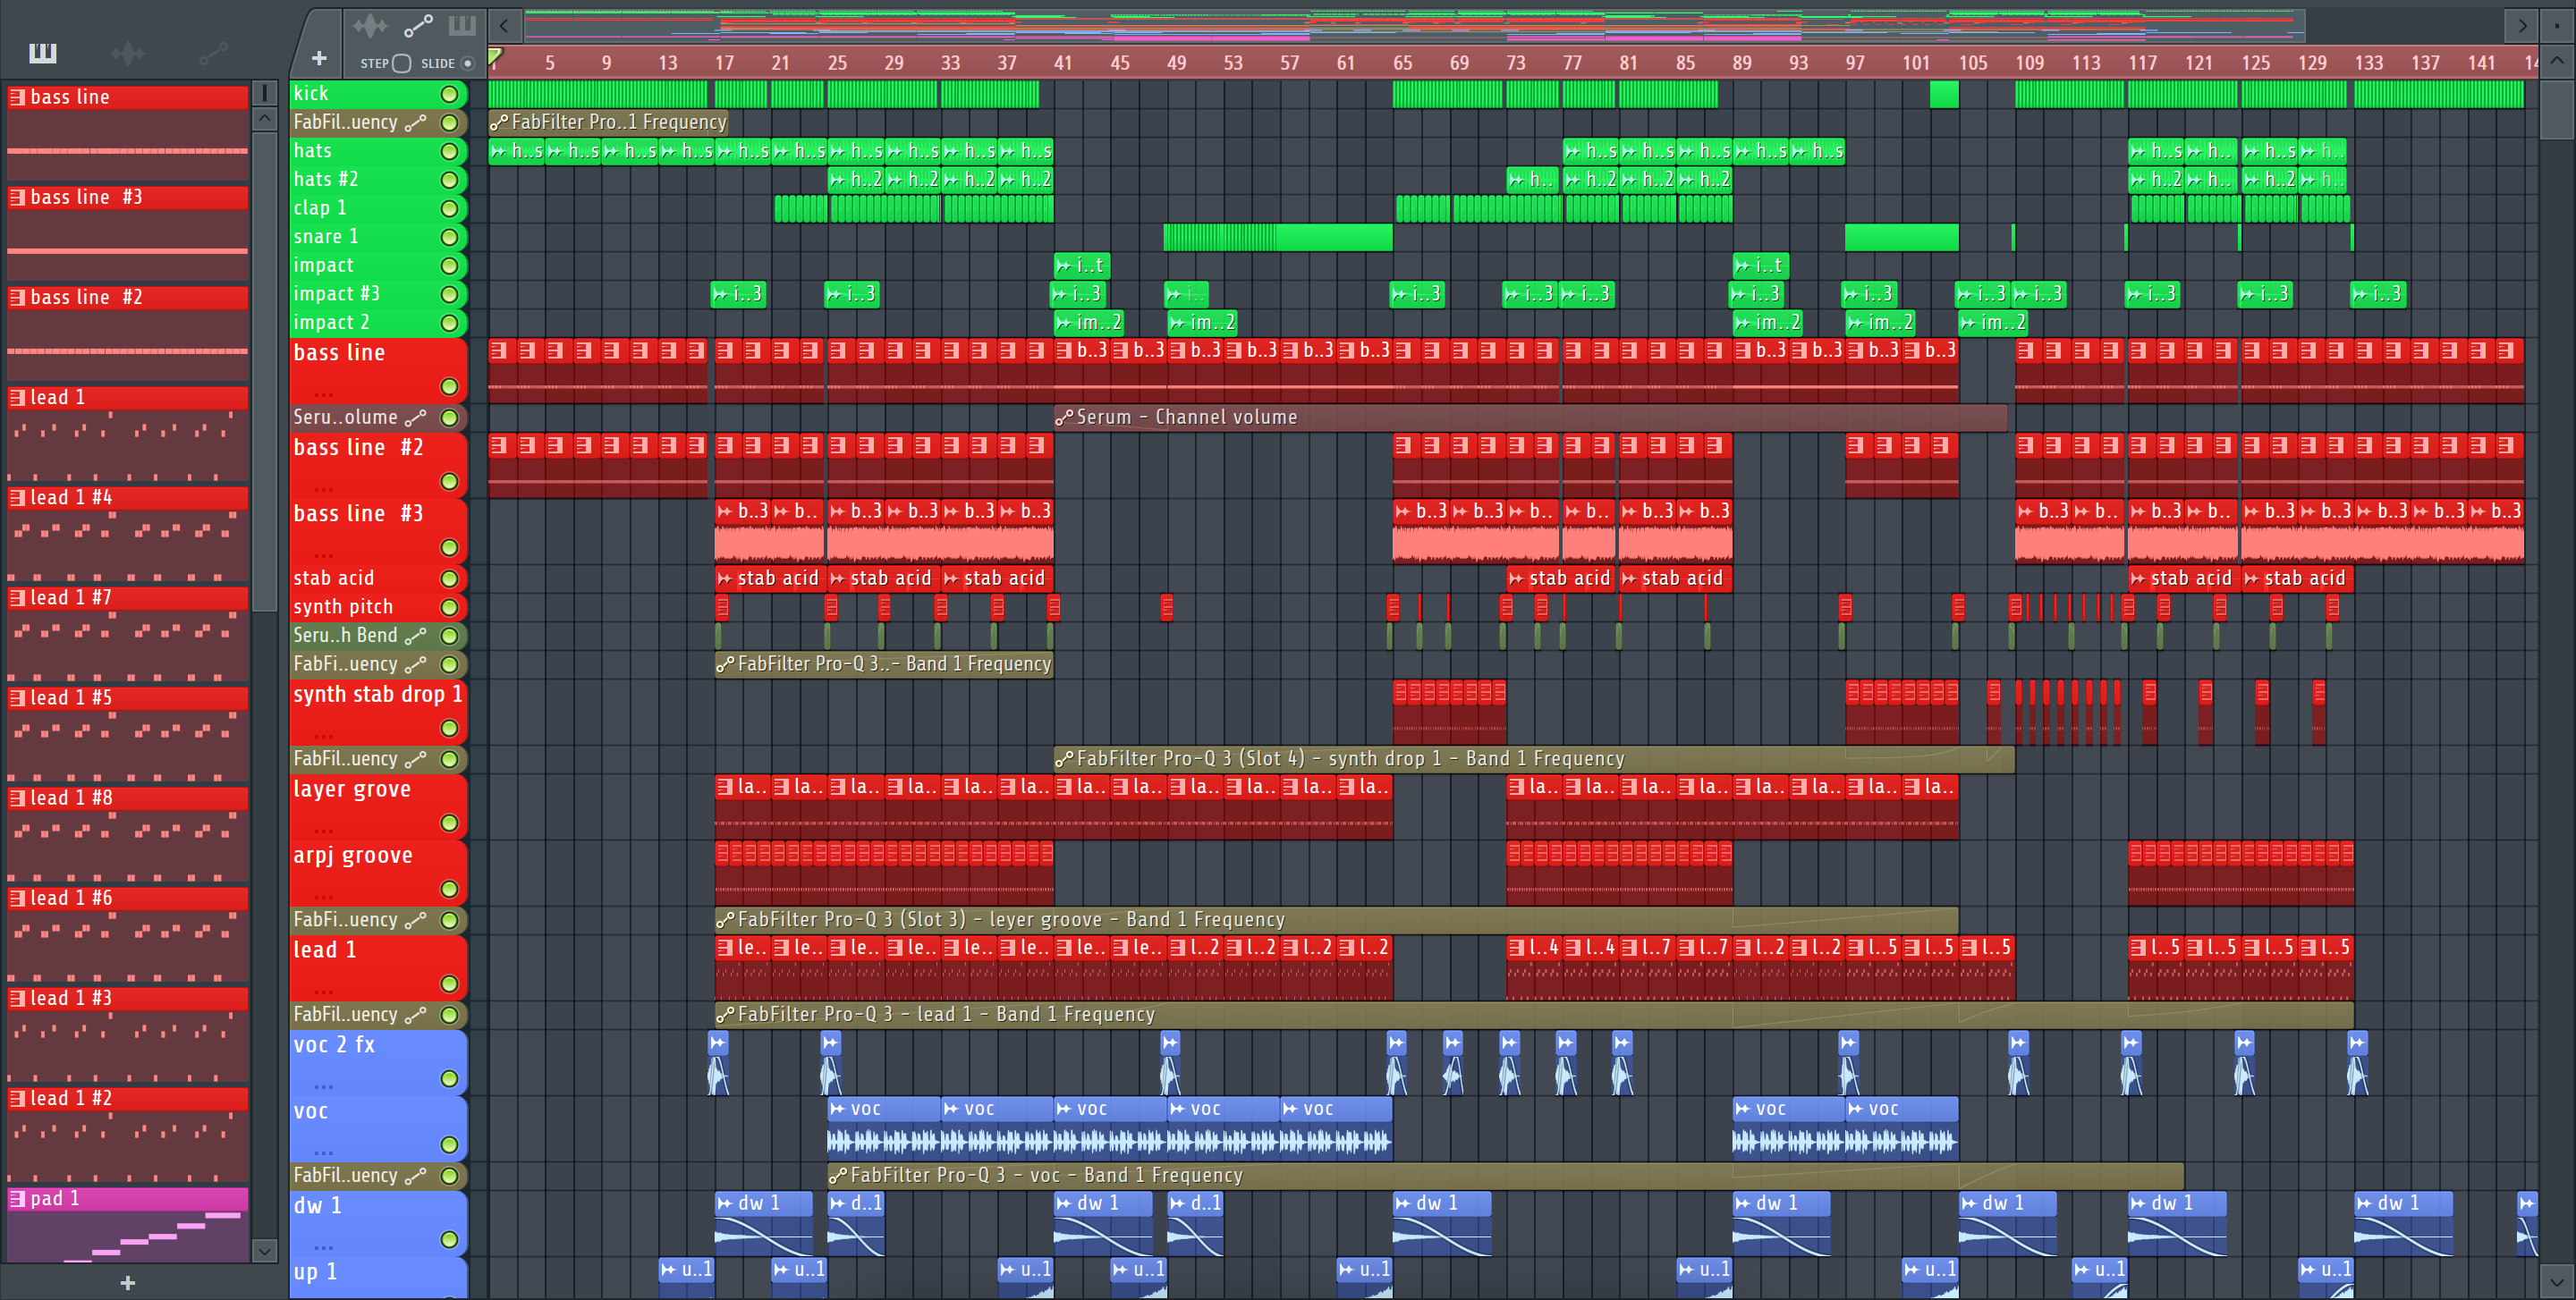Screen dimensions: 2576x1300
Task: Show patterns in the picker panel
Action: [42, 53]
